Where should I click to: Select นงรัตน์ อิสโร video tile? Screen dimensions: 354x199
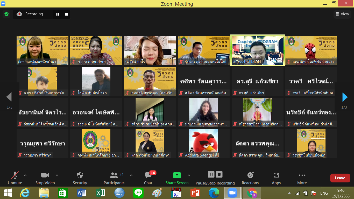pyautogui.click(x=150, y=50)
